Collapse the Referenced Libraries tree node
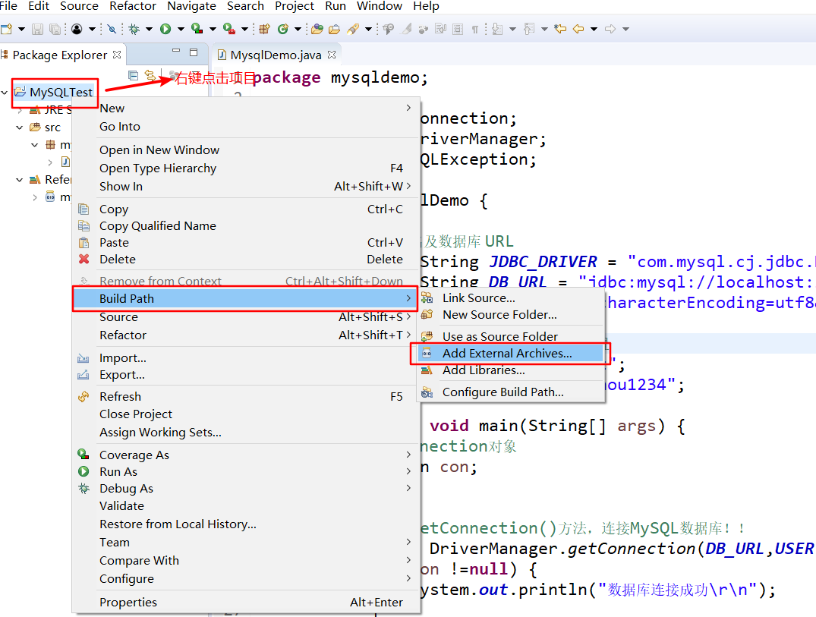Viewport: 816px width, 617px height. [19, 180]
